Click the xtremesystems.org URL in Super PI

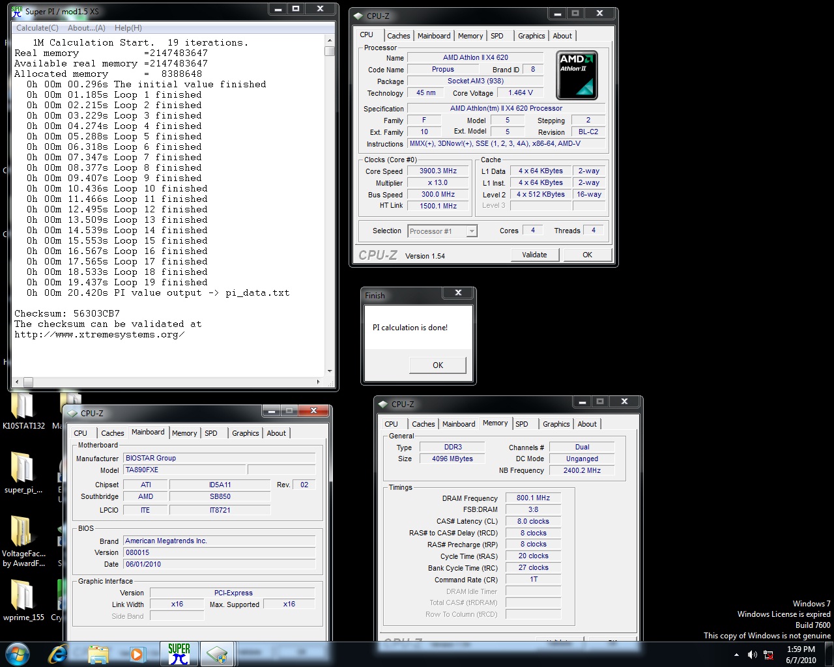(x=100, y=334)
